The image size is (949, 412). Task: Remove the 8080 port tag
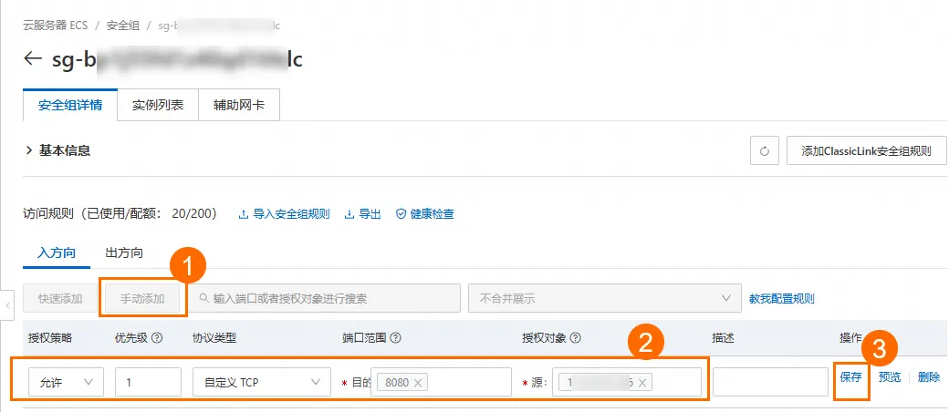click(x=418, y=383)
